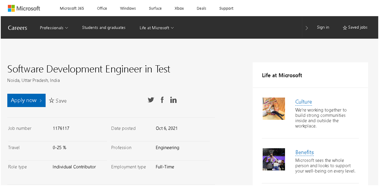The width and height of the screenshot is (379, 186).
Task: Click the Job number label
Action: (20, 128)
